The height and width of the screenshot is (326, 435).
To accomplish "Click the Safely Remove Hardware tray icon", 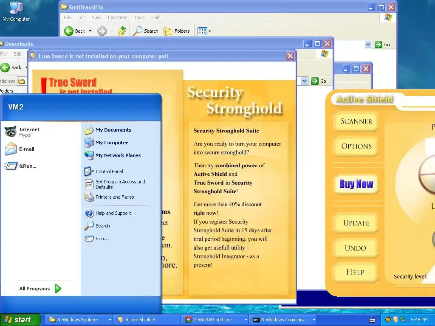I will 404,320.
